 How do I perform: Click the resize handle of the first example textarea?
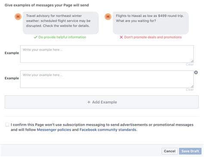point(192,61)
